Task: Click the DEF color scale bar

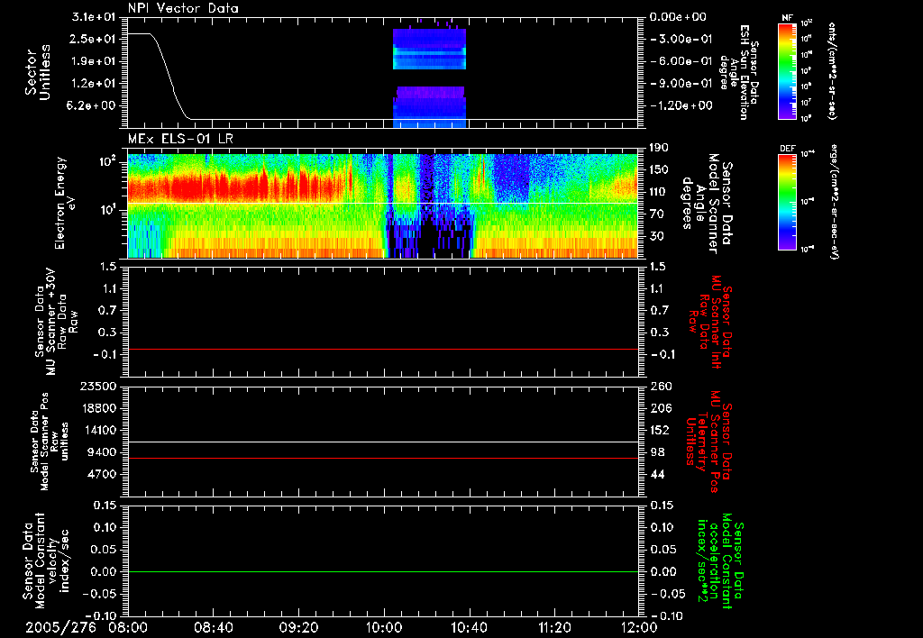Action: pyautogui.click(x=788, y=202)
